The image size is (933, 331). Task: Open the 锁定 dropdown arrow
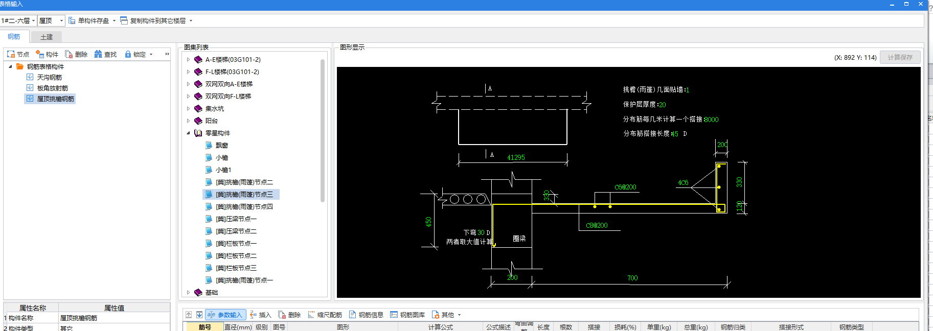point(151,54)
